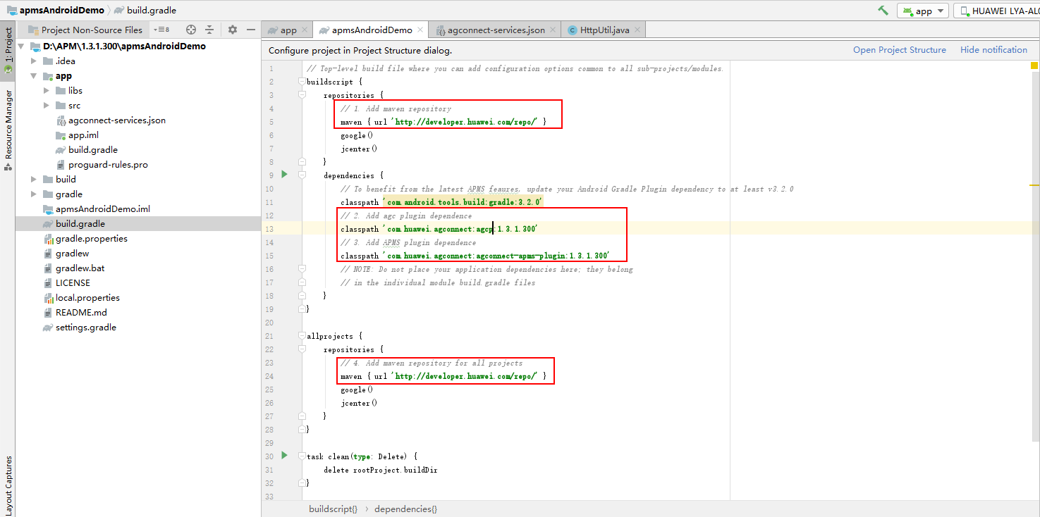Collapse all nodes with the Project panel toolbar icon
1040x517 pixels.
(209, 30)
